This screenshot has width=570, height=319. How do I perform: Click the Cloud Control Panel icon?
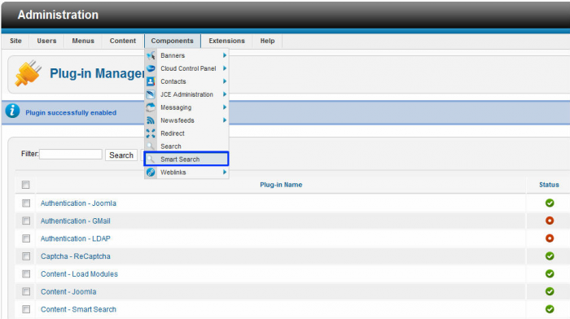[151, 68]
